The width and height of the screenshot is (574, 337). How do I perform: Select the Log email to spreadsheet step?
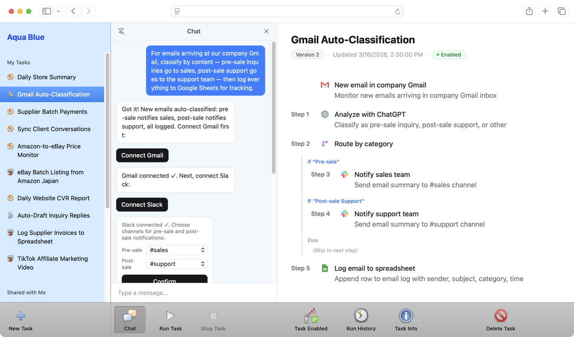click(375, 268)
